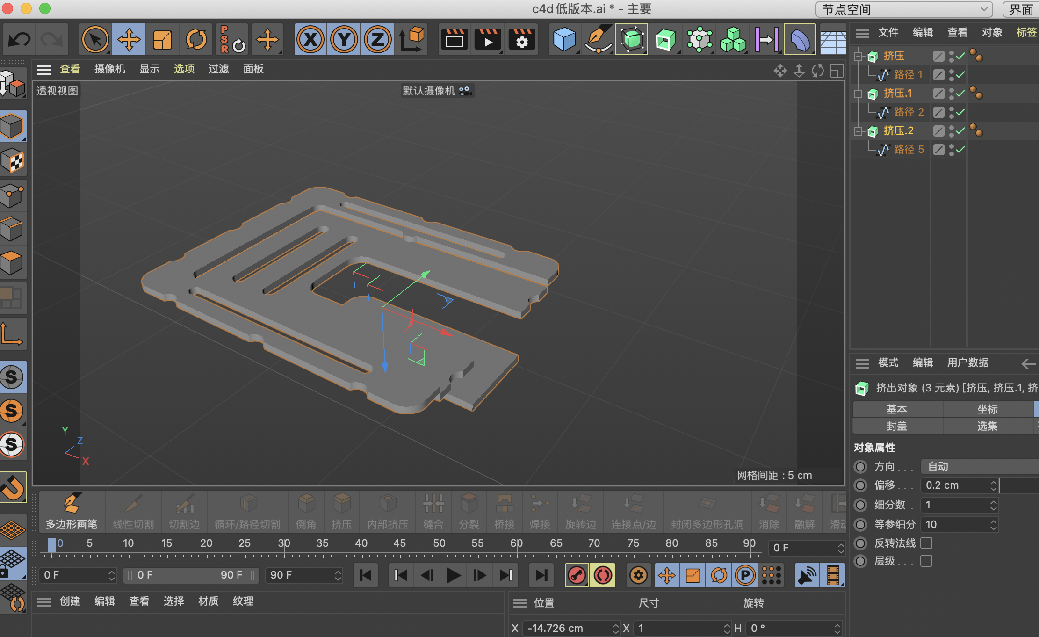Toggle the X axis lock button

click(x=310, y=40)
